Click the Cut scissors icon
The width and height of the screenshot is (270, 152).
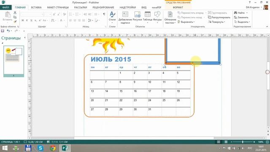coord(15,13)
